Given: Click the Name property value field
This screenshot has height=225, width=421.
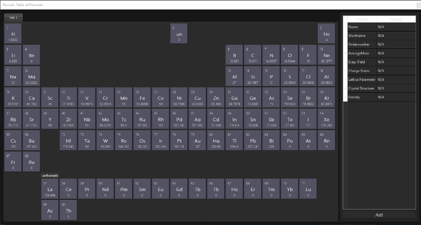Looking at the screenshot, I should pyautogui.click(x=396, y=27).
